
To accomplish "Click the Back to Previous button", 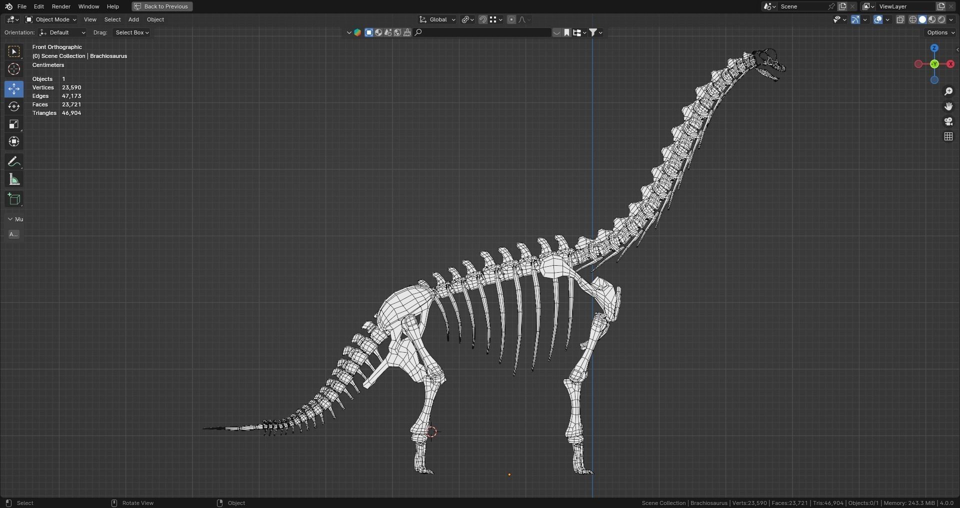I will [162, 6].
